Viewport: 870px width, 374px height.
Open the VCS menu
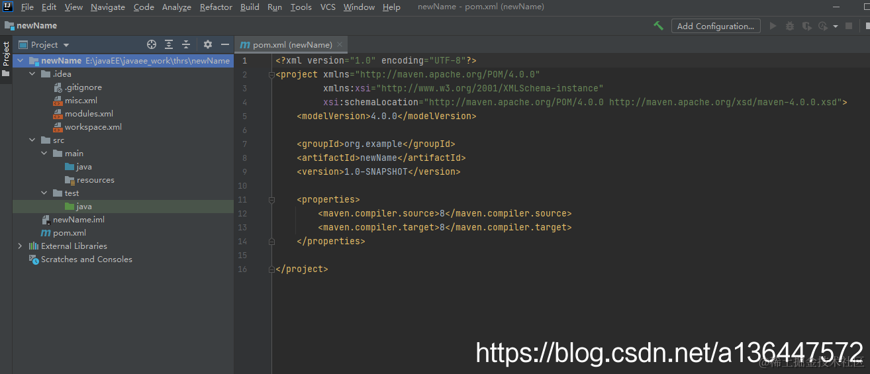pyautogui.click(x=328, y=7)
